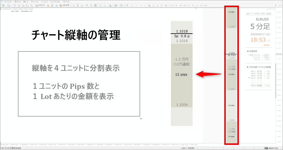Select the trendline drawing tool
Screen dimensions: 283x150
pos(145,5)
